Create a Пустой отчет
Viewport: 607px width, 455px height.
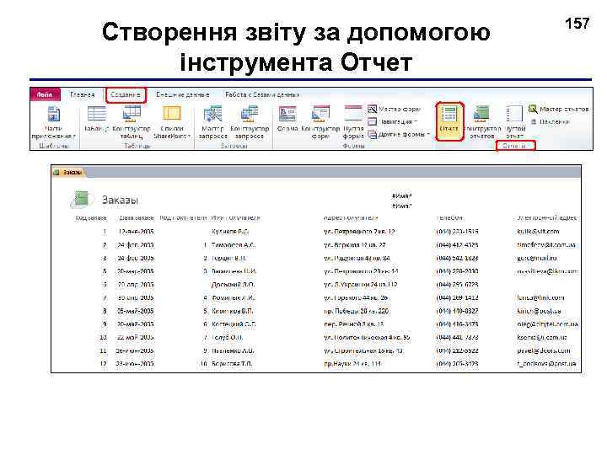pyautogui.click(x=515, y=123)
